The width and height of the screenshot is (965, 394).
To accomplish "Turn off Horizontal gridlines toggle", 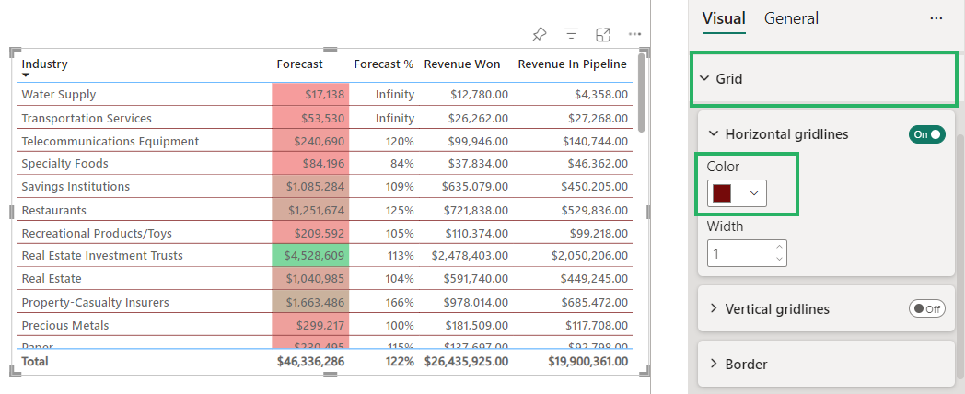I will point(926,134).
